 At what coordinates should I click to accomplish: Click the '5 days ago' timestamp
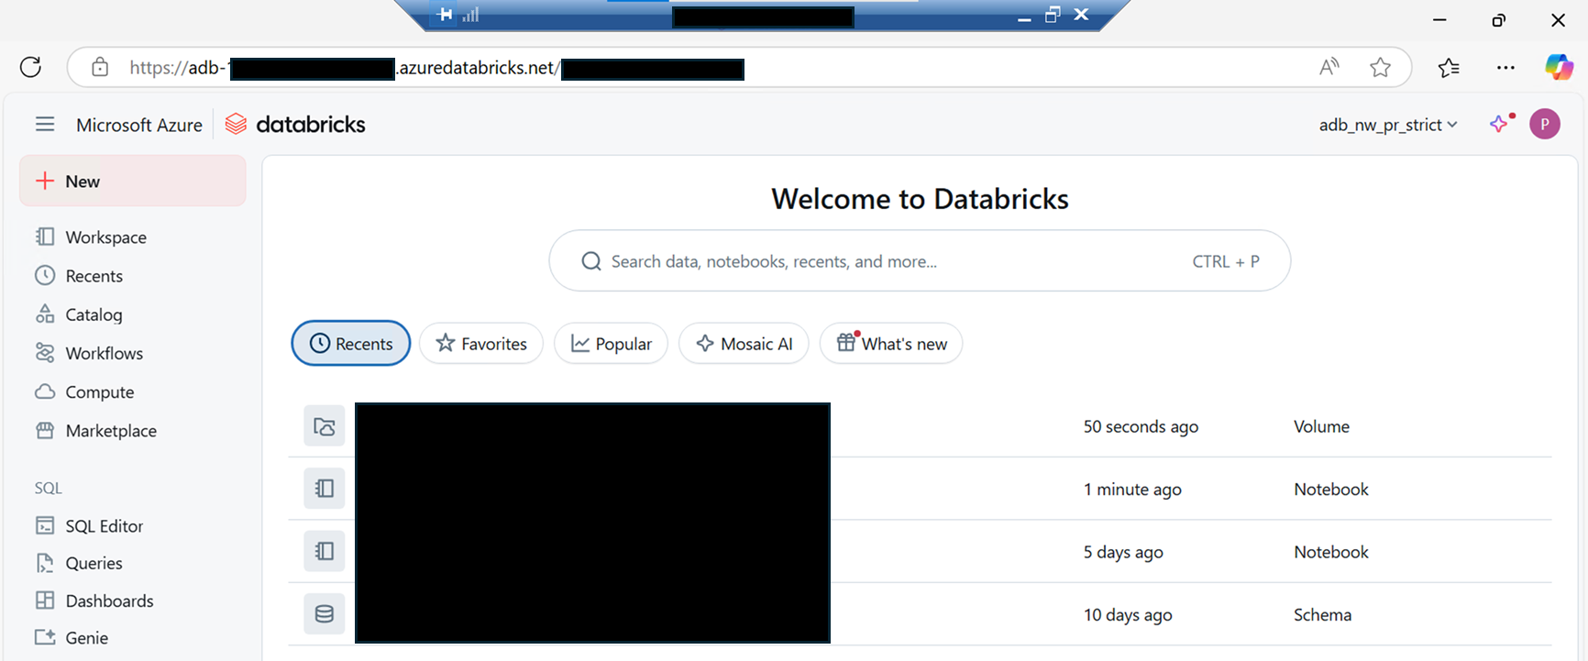click(x=1123, y=552)
